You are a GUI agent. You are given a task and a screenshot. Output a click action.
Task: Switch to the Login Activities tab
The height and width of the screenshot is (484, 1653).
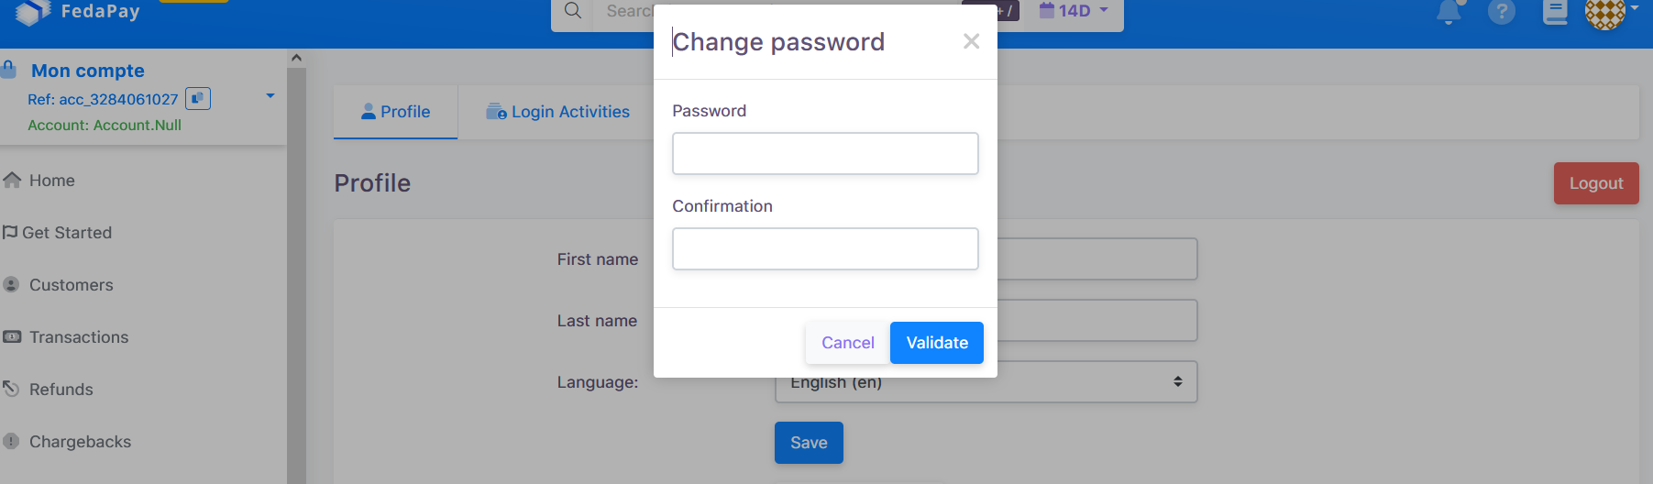557,112
